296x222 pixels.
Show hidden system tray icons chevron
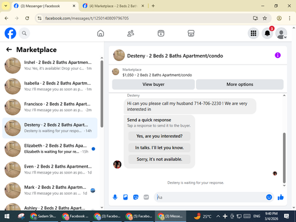click(218, 216)
